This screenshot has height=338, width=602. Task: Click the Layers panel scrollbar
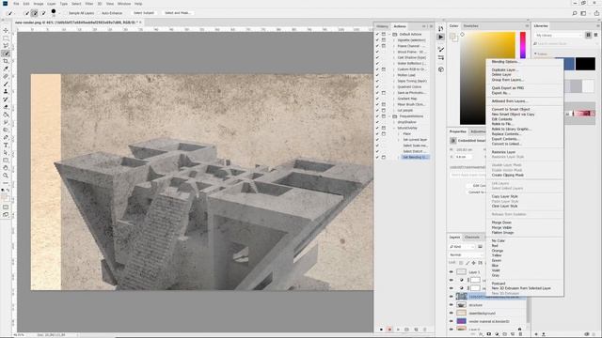click(528, 311)
